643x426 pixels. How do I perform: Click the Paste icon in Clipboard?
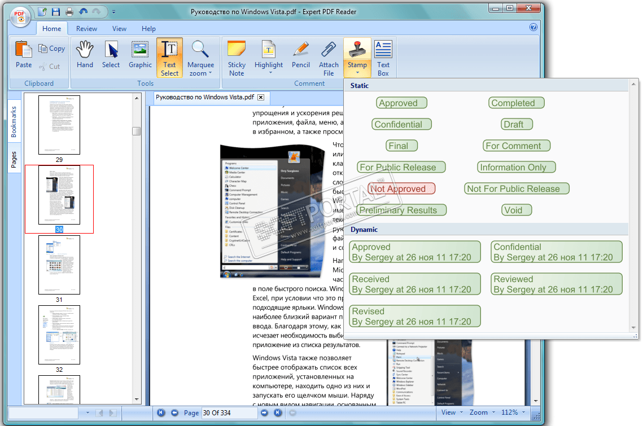pos(23,55)
